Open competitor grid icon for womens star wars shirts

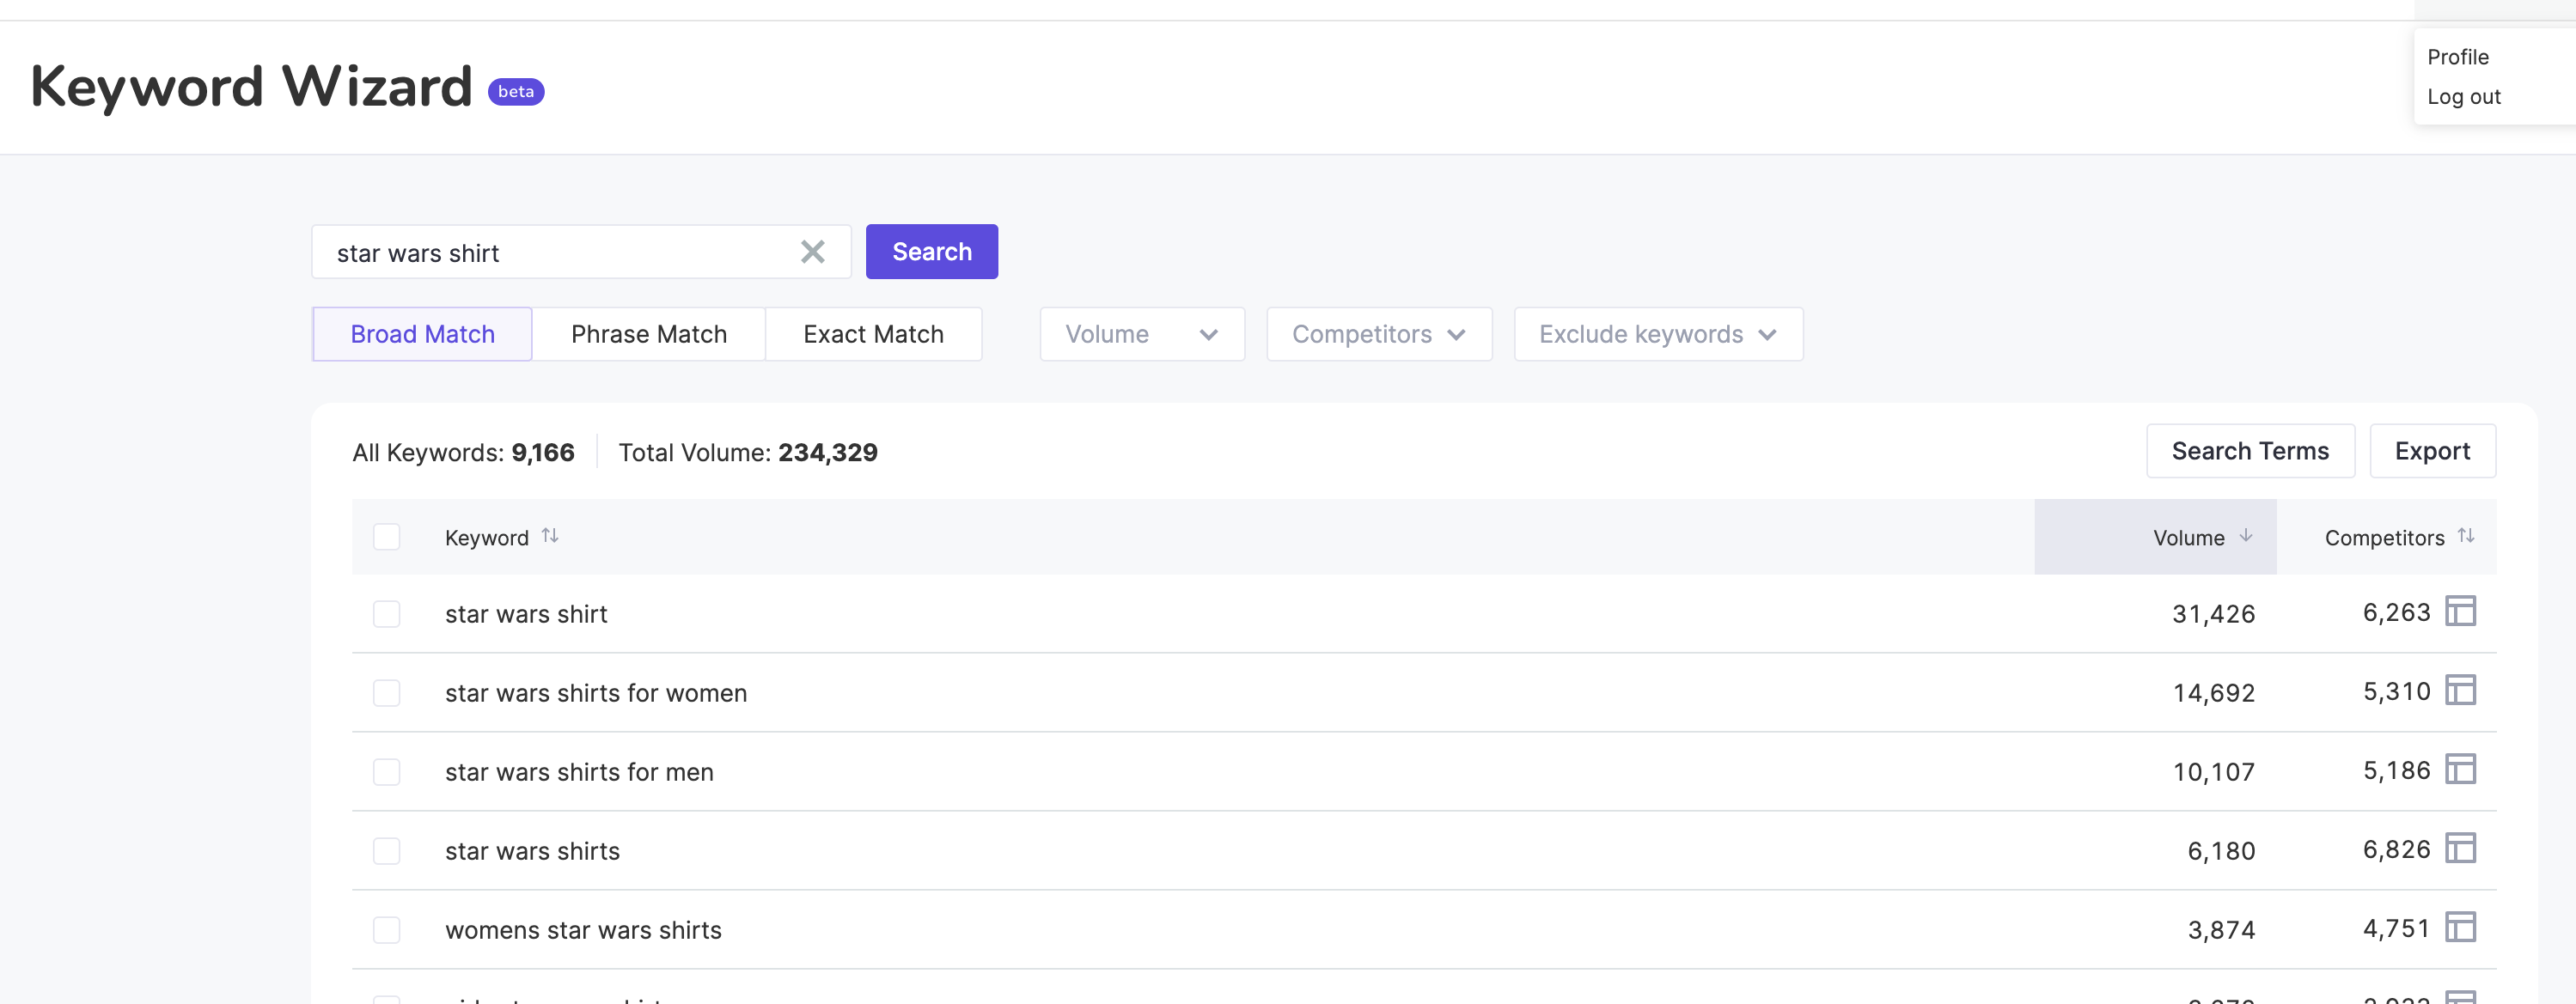pyautogui.click(x=2462, y=926)
